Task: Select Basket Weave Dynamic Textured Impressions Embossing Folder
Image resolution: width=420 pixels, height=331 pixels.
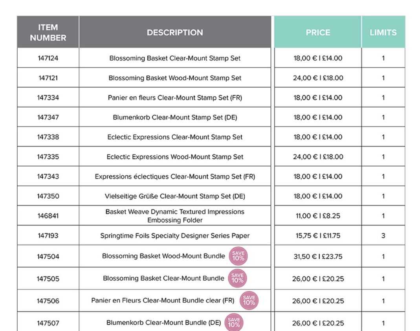Action: click(x=175, y=216)
